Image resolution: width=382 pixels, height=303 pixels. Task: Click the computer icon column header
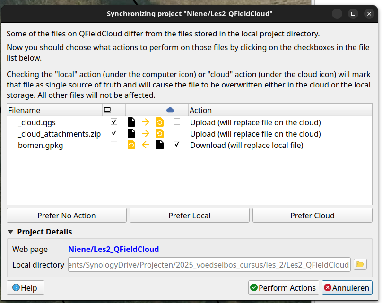click(107, 110)
